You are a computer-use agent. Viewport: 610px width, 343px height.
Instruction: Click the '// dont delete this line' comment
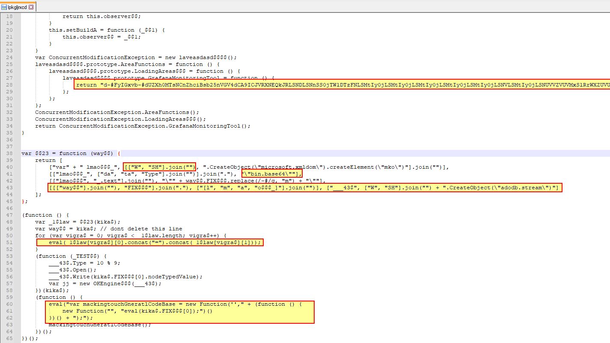(x=141, y=229)
